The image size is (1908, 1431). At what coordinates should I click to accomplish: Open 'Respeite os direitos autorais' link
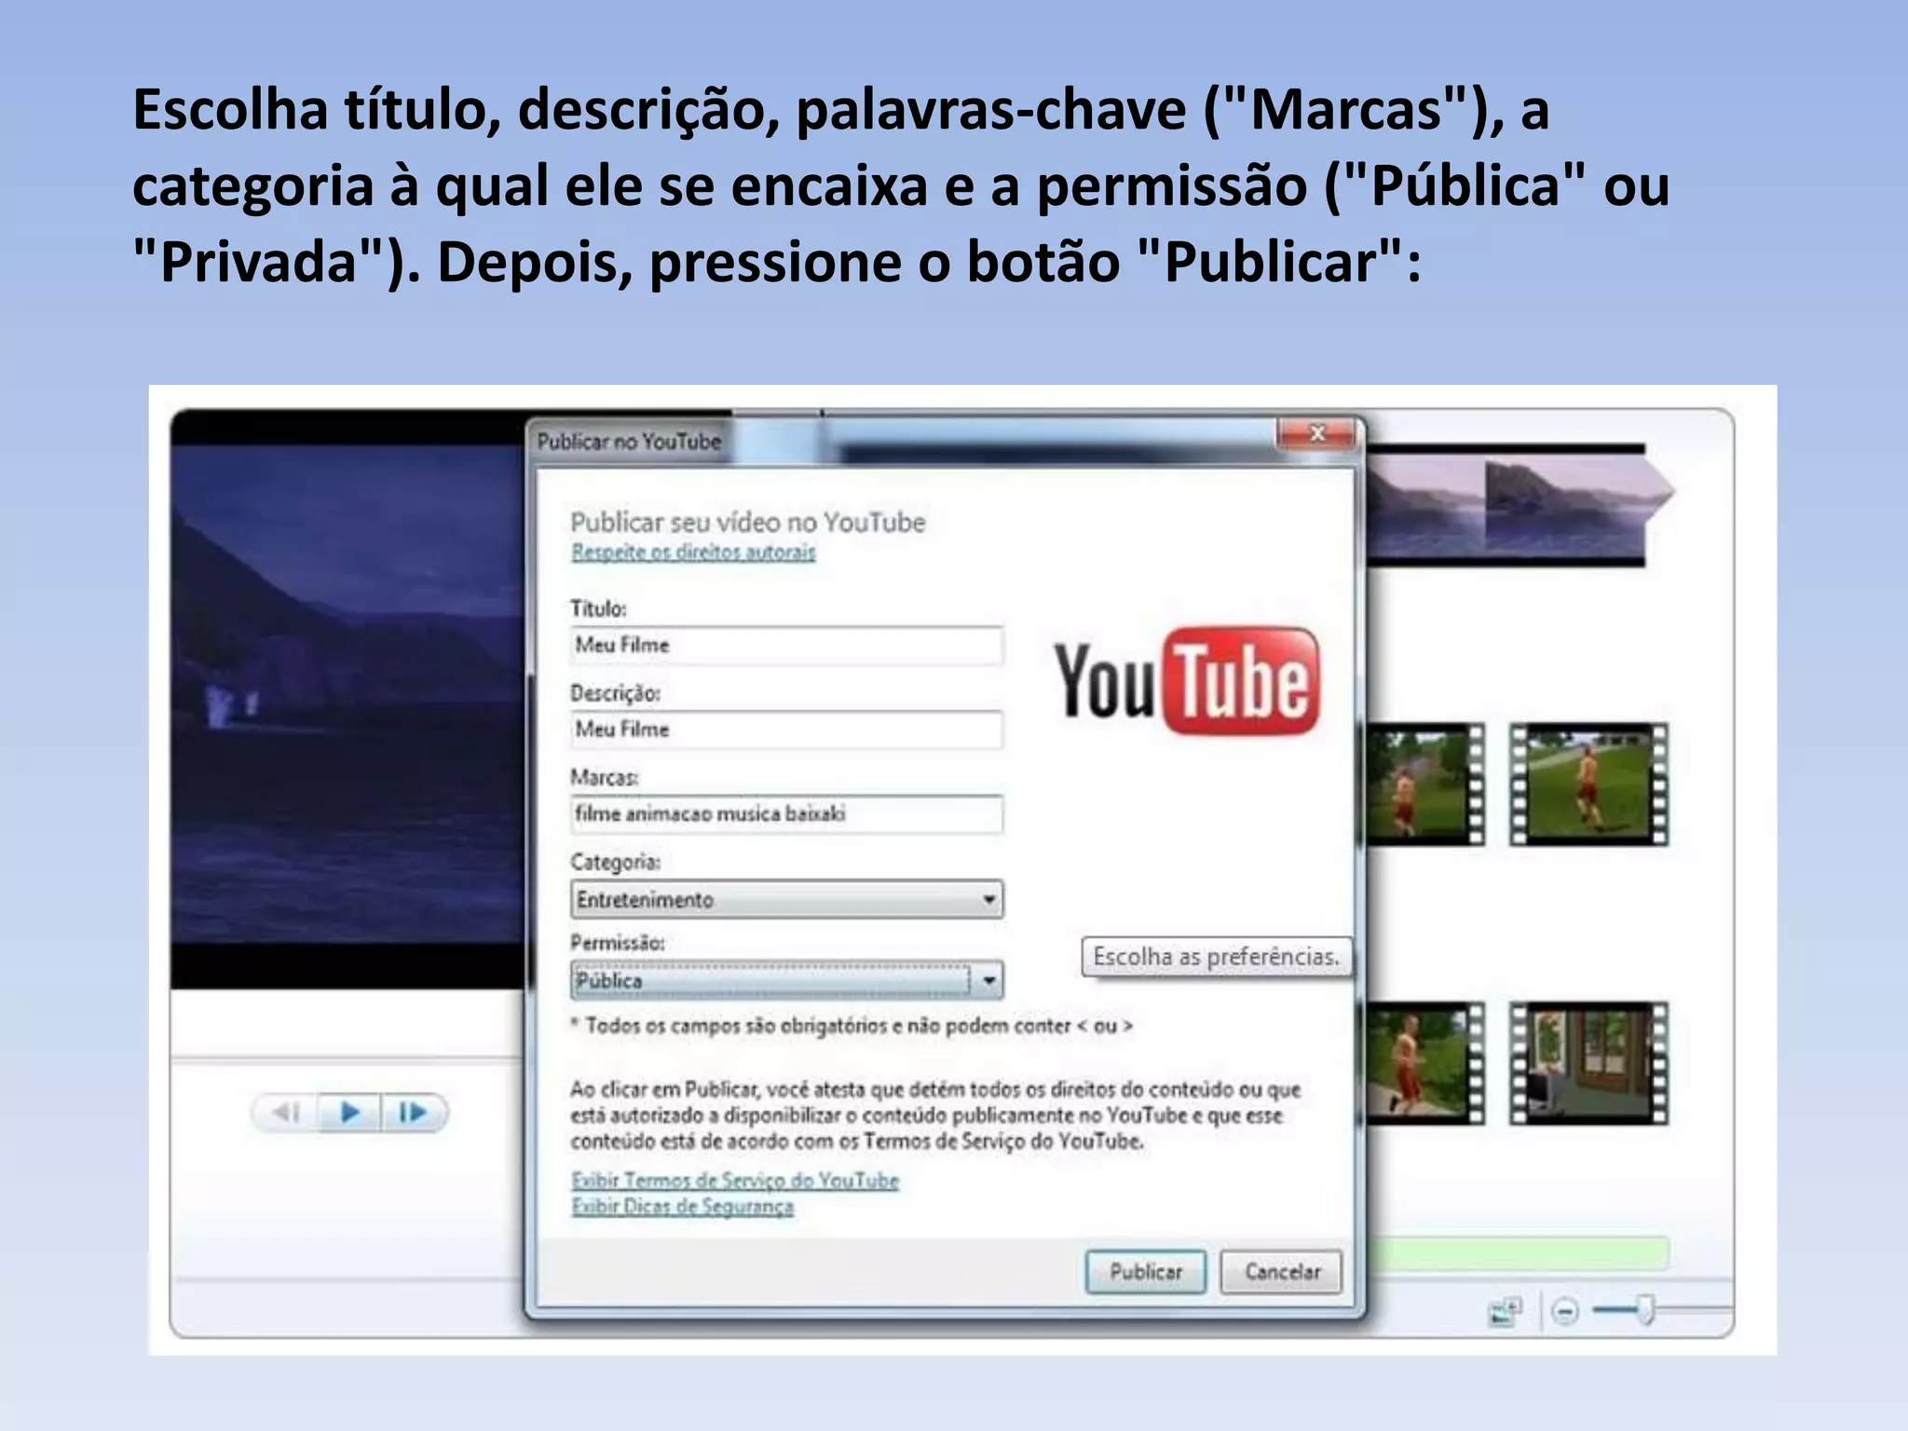point(693,552)
